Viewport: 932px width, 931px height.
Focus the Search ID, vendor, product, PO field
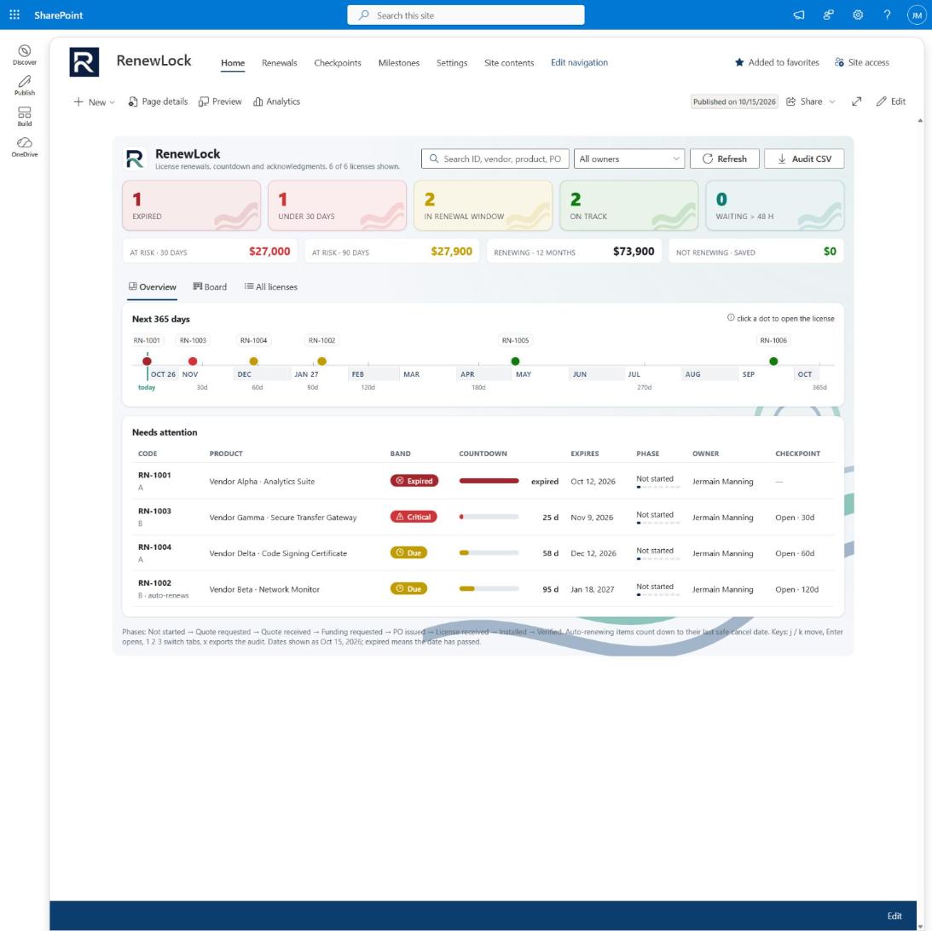coord(495,159)
